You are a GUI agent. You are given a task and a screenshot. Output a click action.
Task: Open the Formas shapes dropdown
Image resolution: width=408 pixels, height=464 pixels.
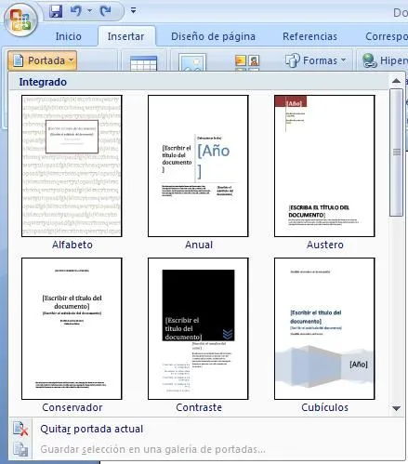point(315,60)
